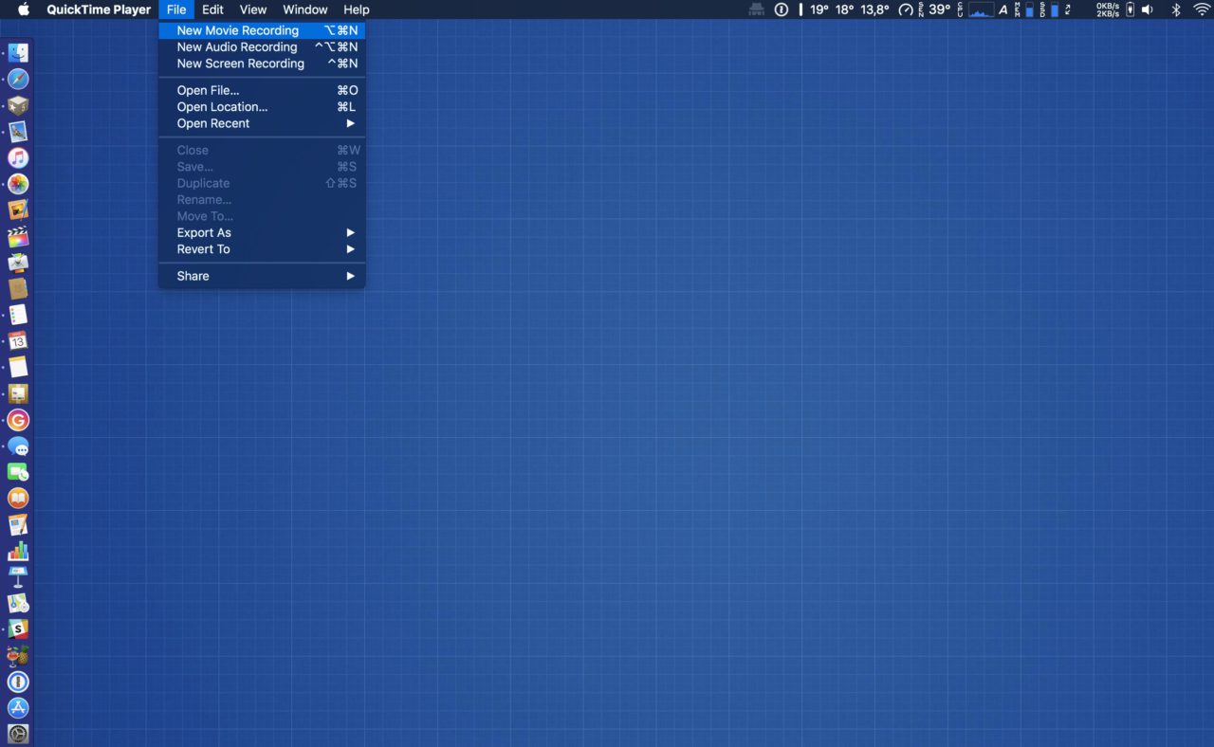The width and height of the screenshot is (1214, 747).
Task: Open Reminders app in the Dock
Action: pyautogui.click(x=18, y=315)
